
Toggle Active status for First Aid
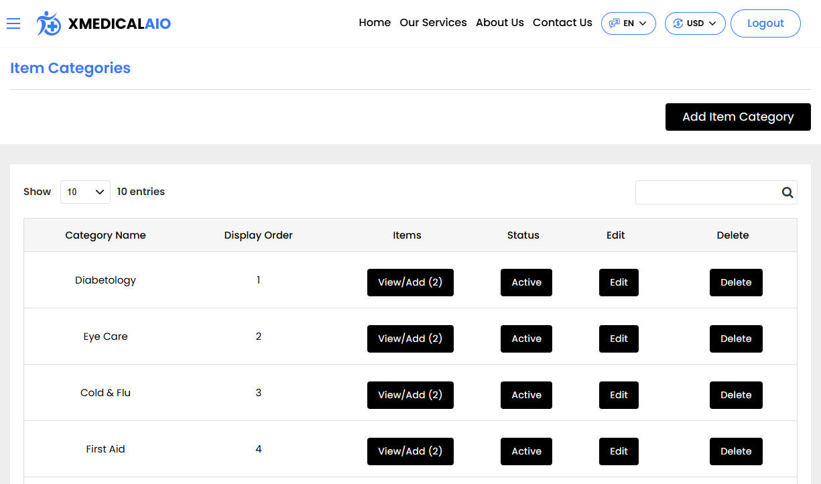click(526, 451)
